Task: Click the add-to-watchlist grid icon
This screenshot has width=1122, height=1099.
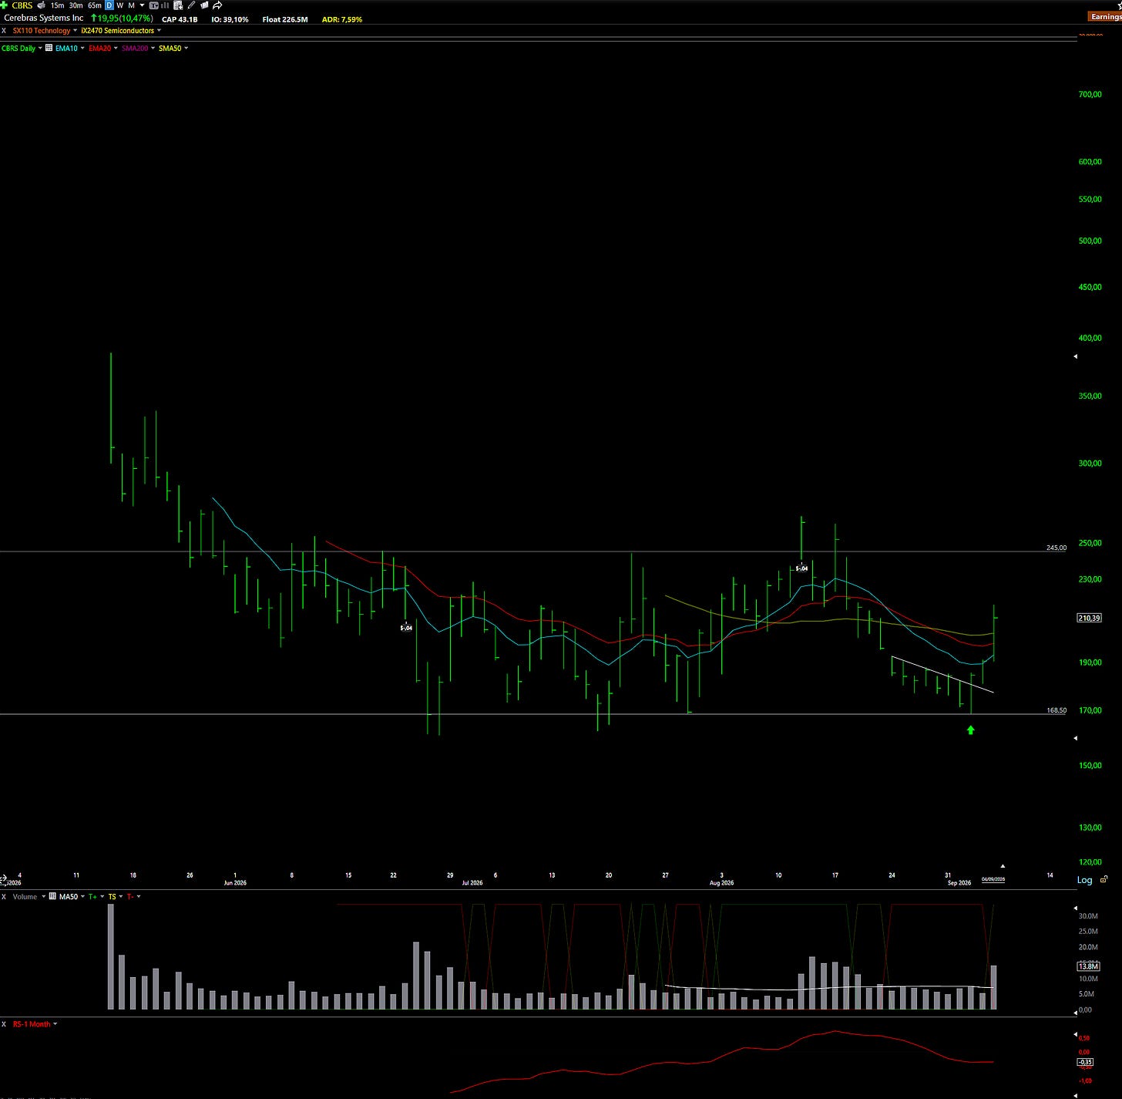Action: click(178, 5)
